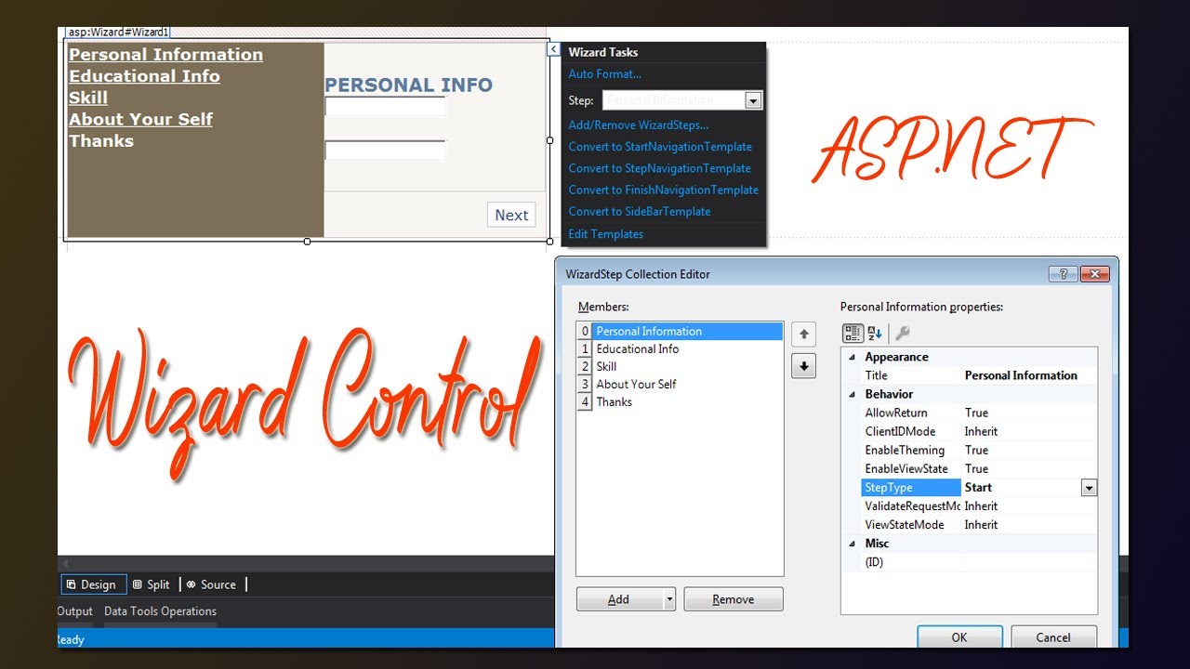Image resolution: width=1190 pixels, height=669 pixels.
Task: Click the design view horizontal scrollbar
Action: click(307, 564)
